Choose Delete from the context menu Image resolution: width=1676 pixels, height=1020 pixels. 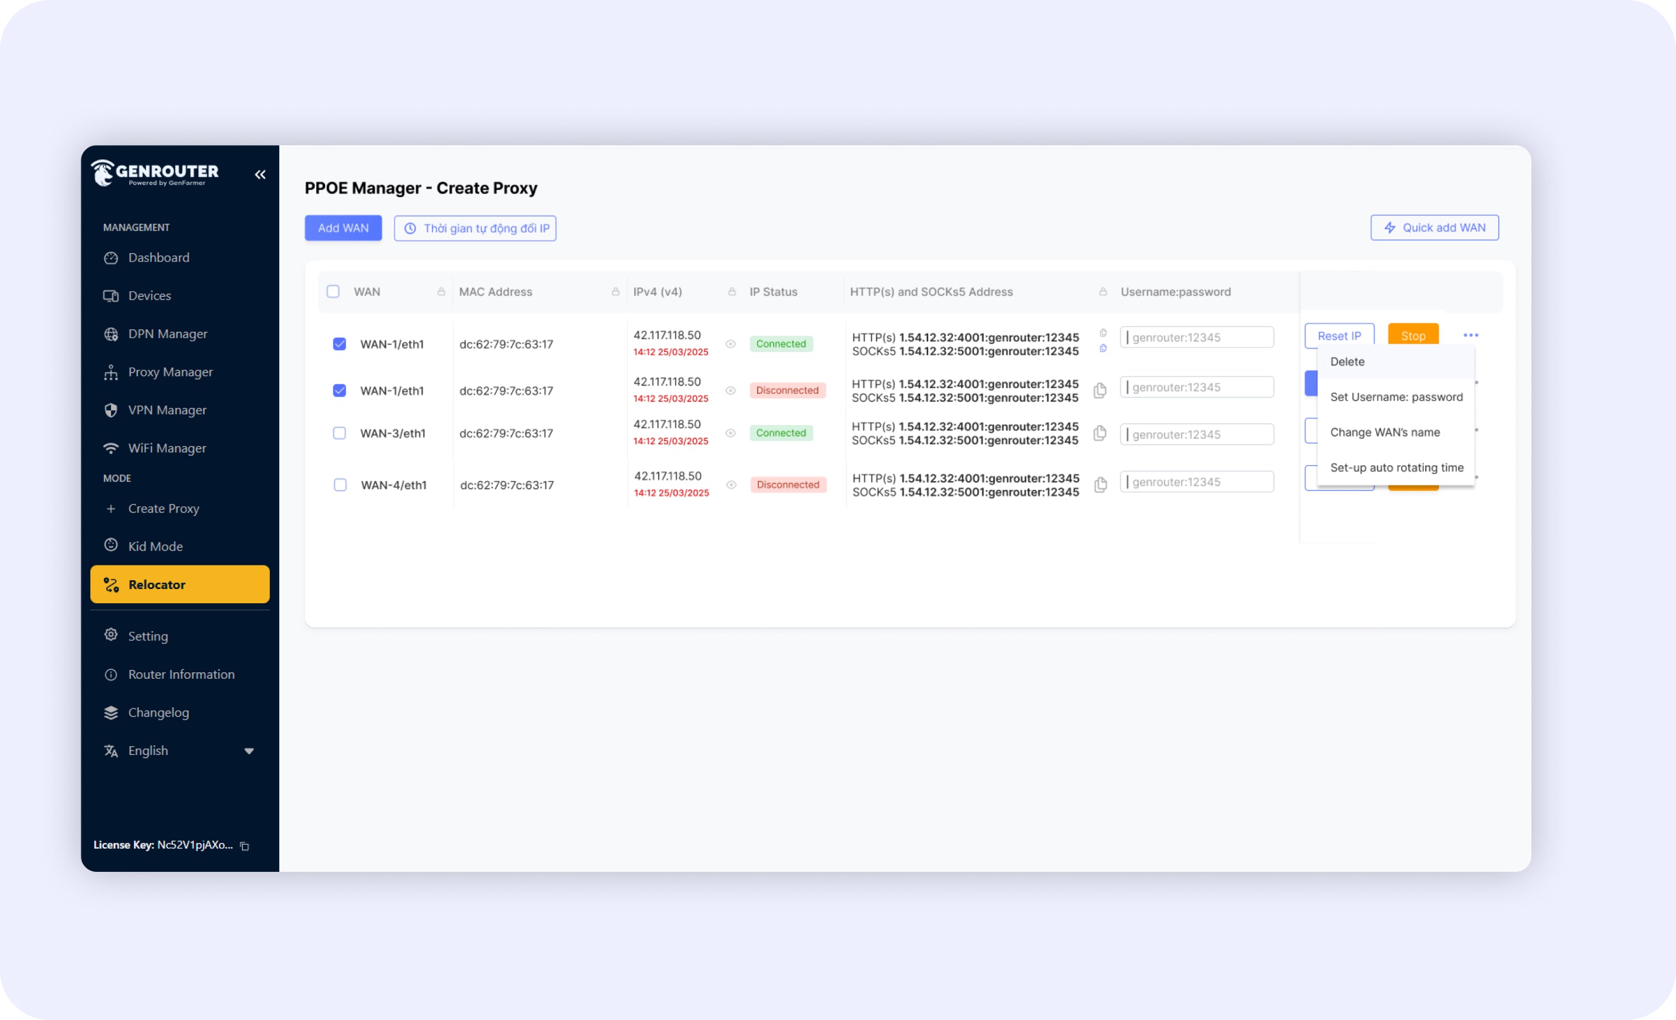coord(1347,362)
